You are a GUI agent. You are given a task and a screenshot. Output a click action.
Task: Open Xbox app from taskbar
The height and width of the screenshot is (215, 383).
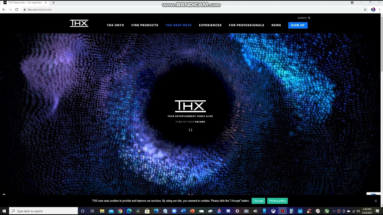tap(273, 211)
